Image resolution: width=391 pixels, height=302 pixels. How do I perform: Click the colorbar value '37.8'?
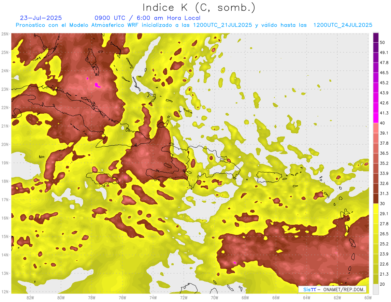coord(384,143)
